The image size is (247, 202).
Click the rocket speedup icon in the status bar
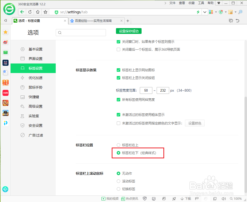pos(174,198)
